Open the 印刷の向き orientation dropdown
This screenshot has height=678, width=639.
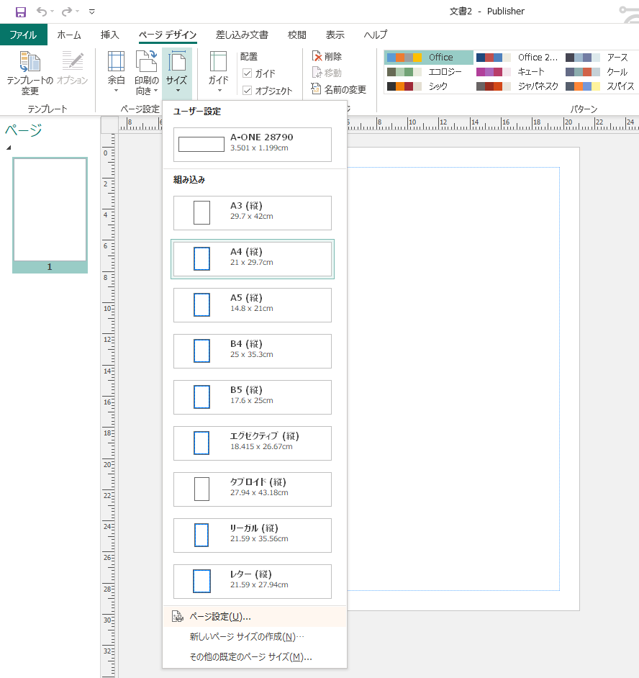tap(147, 72)
